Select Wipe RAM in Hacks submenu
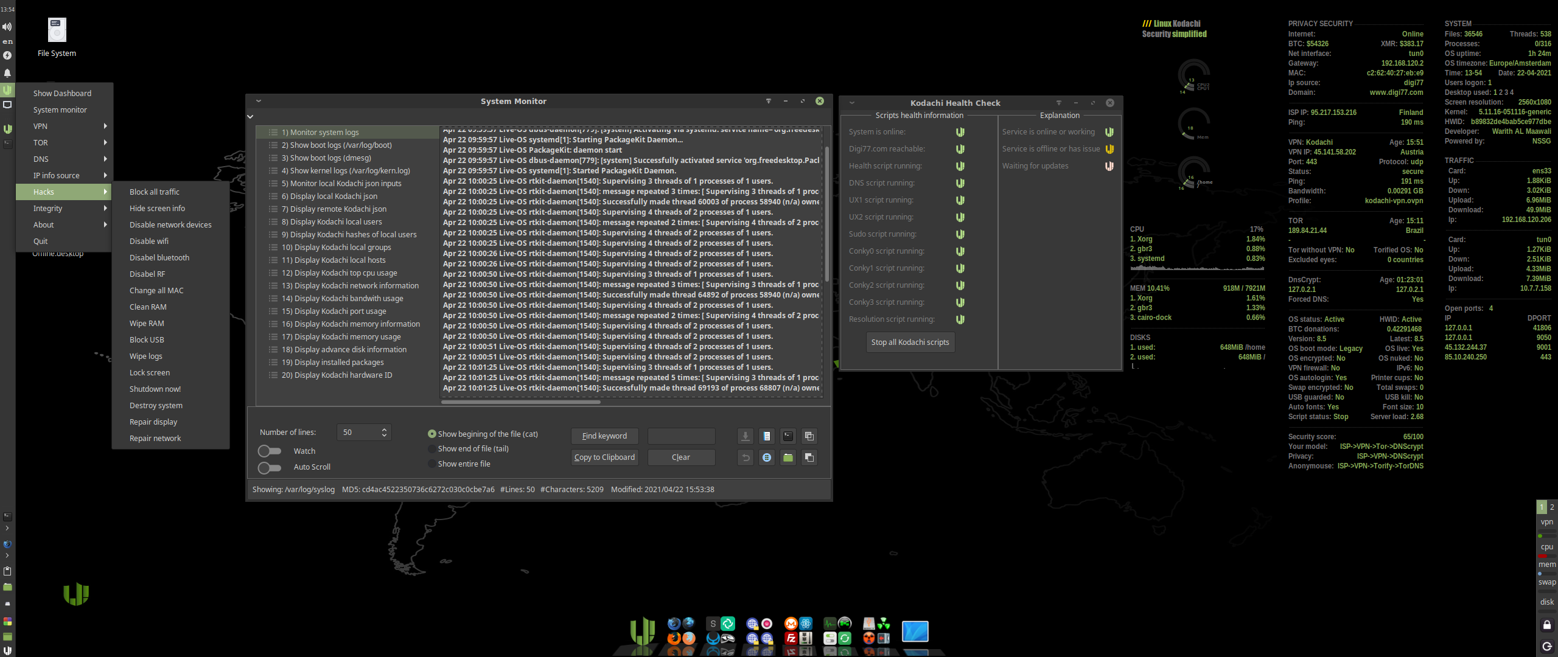This screenshot has height=657, width=1558. click(170, 323)
